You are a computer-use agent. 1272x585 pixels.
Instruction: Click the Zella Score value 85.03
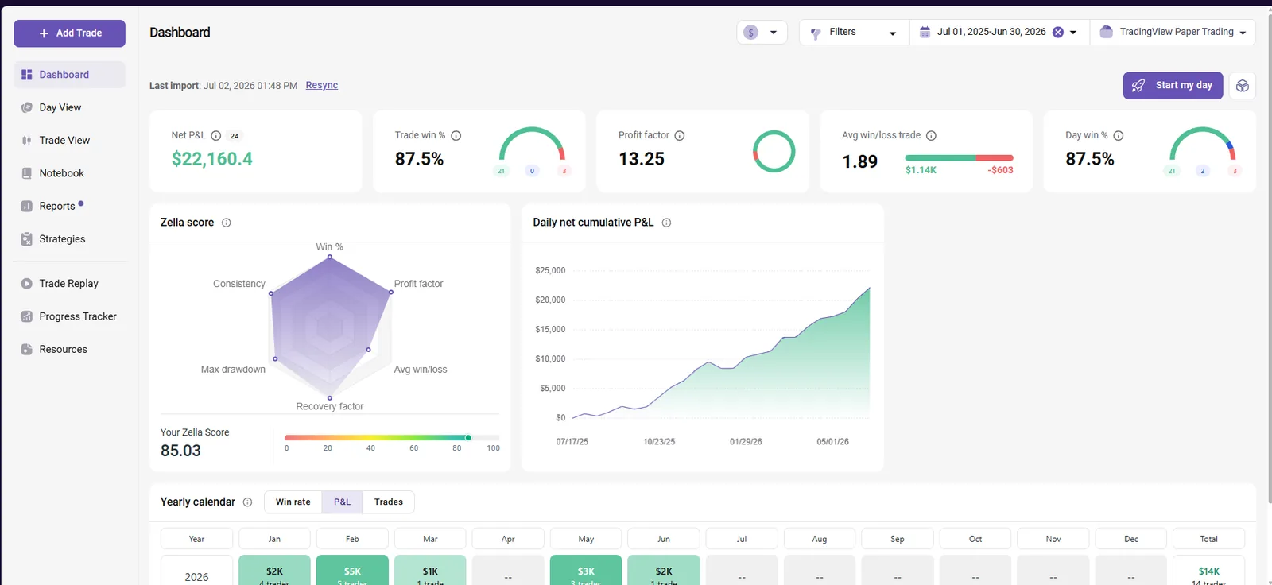[x=180, y=451]
